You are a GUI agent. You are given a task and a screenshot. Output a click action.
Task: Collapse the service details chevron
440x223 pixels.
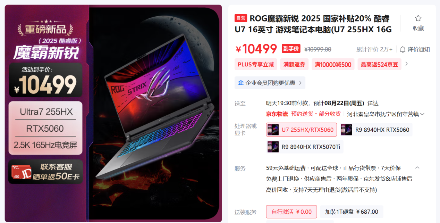coord(417,168)
